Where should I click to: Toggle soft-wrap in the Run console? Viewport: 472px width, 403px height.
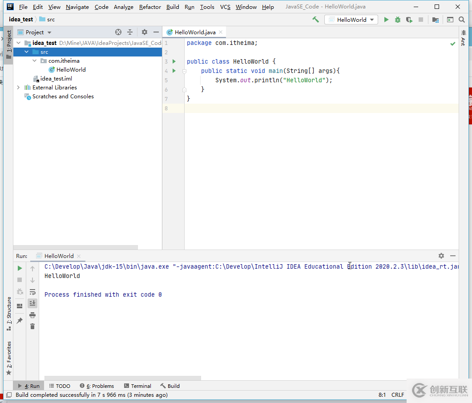click(x=32, y=292)
